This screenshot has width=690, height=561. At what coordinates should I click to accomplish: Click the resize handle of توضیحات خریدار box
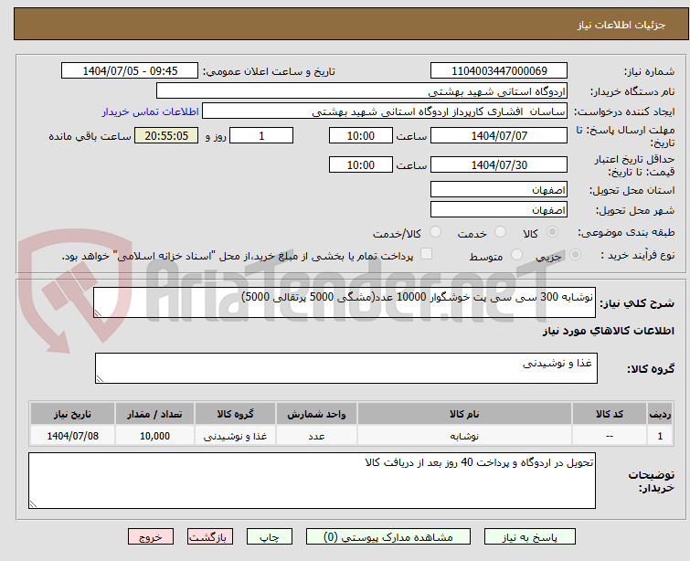click(33, 503)
